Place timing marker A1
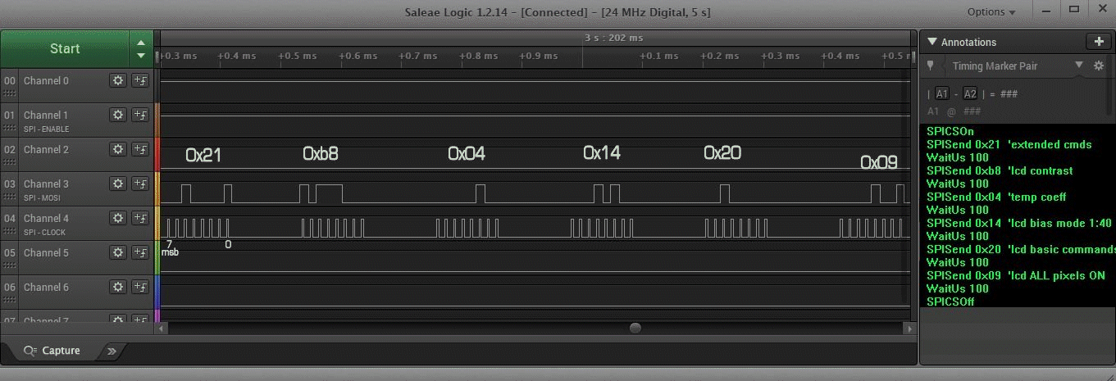 click(941, 93)
